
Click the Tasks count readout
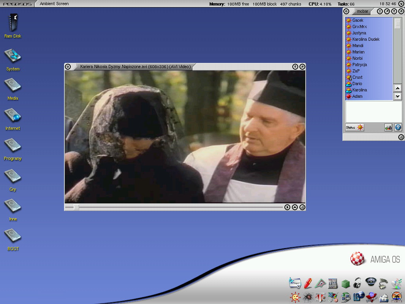(x=346, y=4)
